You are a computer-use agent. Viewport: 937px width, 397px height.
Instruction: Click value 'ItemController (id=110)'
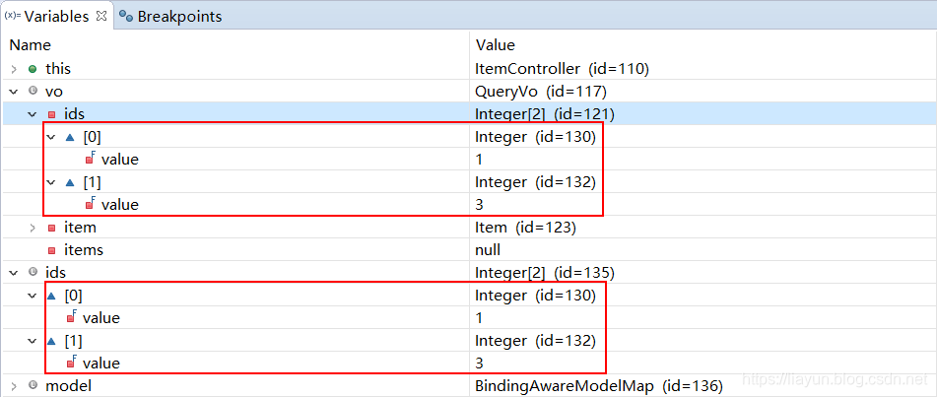(562, 69)
